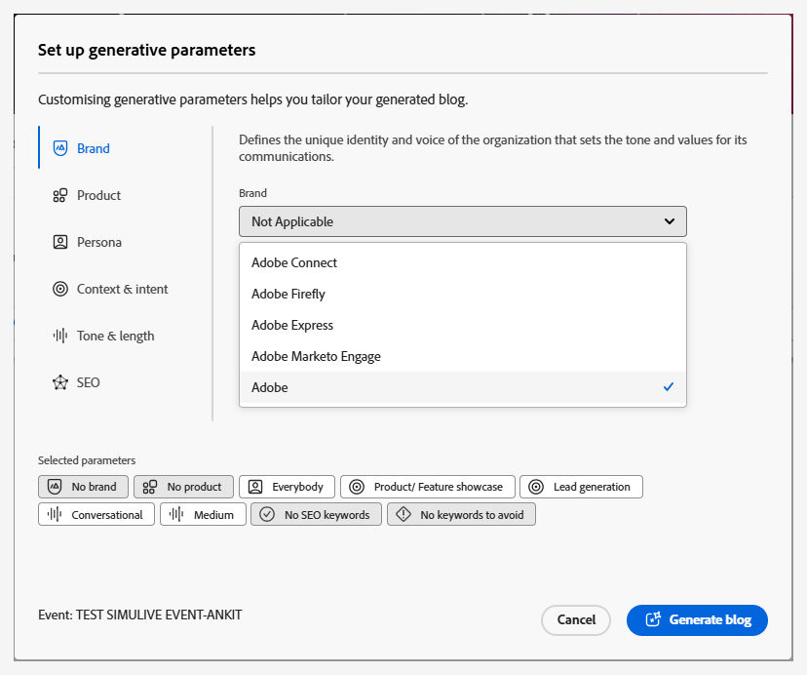Click the shield icon on No brand chip
This screenshot has height=675, width=807.
55,487
